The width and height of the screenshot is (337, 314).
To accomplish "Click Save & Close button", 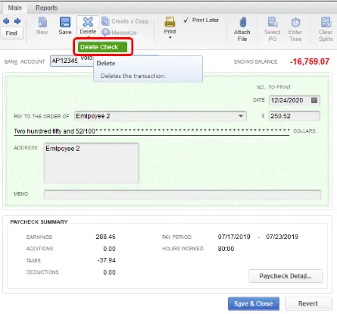I will pyautogui.click(x=254, y=303).
